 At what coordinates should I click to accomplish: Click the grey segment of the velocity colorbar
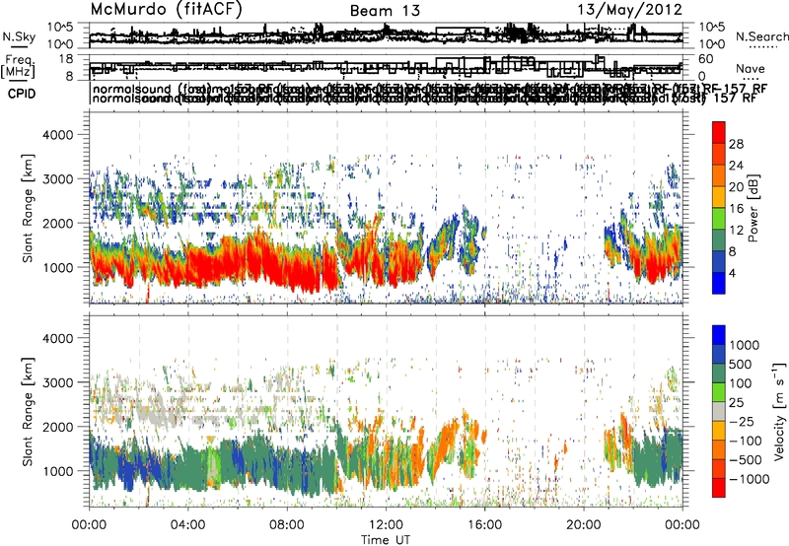719,412
